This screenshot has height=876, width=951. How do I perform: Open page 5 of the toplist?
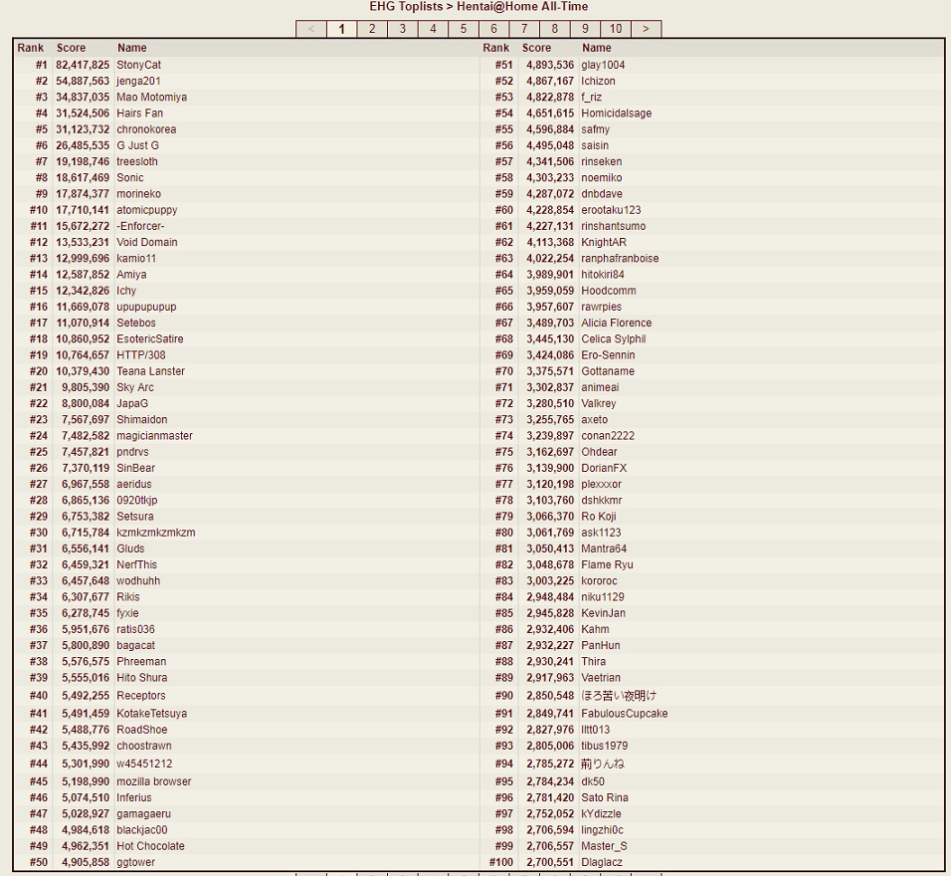tap(463, 29)
